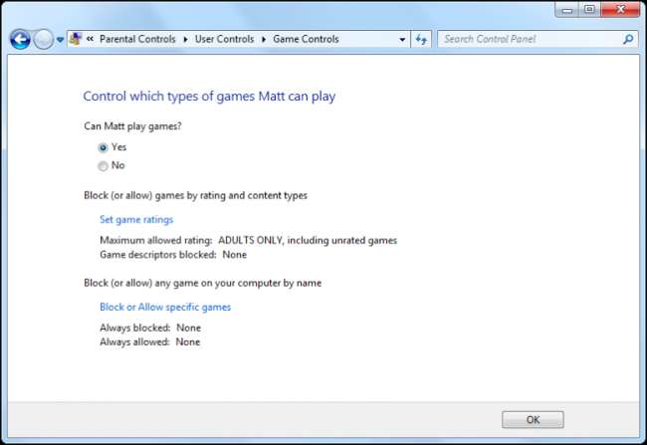Click inside the Search Control Panel field
Viewport: 647px width, 445px height.
528,40
